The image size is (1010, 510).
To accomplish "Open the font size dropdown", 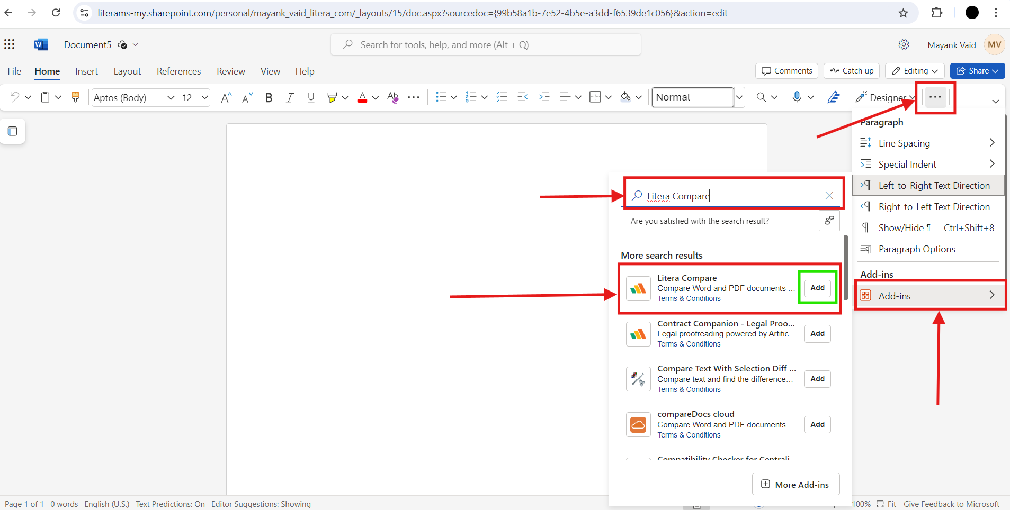I will pos(205,97).
